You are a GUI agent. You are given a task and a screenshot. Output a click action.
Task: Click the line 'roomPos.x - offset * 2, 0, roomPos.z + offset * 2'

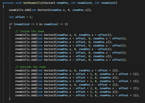pos(77,95)
